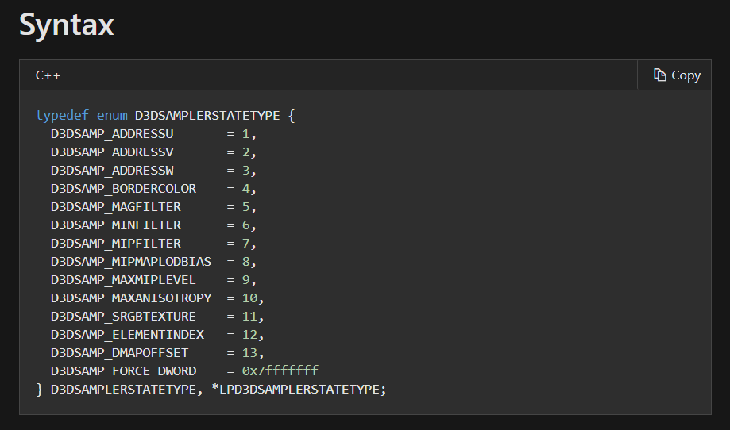Click the 0x7fffffff hex value
Viewport: 730px width, 430px height.
click(280, 371)
